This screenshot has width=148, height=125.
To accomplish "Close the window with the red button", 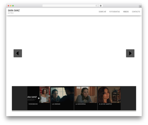I will coord(9,6).
